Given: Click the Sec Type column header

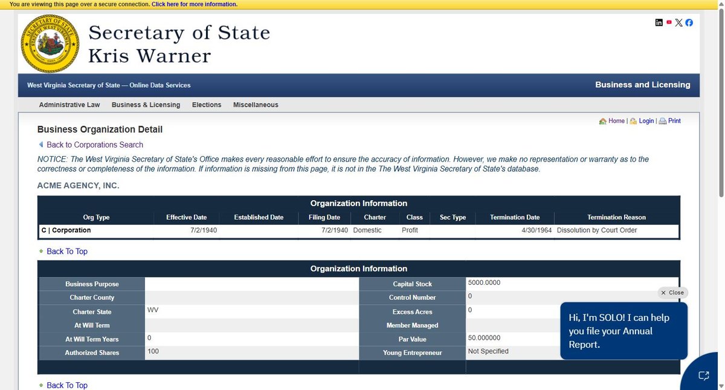Looking at the screenshot, I should [453, 218].
